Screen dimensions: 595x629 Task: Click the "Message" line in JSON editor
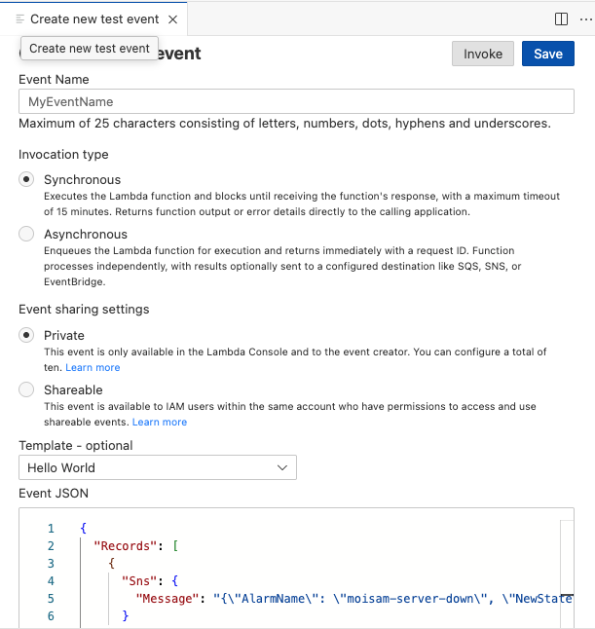coord(353,599)
